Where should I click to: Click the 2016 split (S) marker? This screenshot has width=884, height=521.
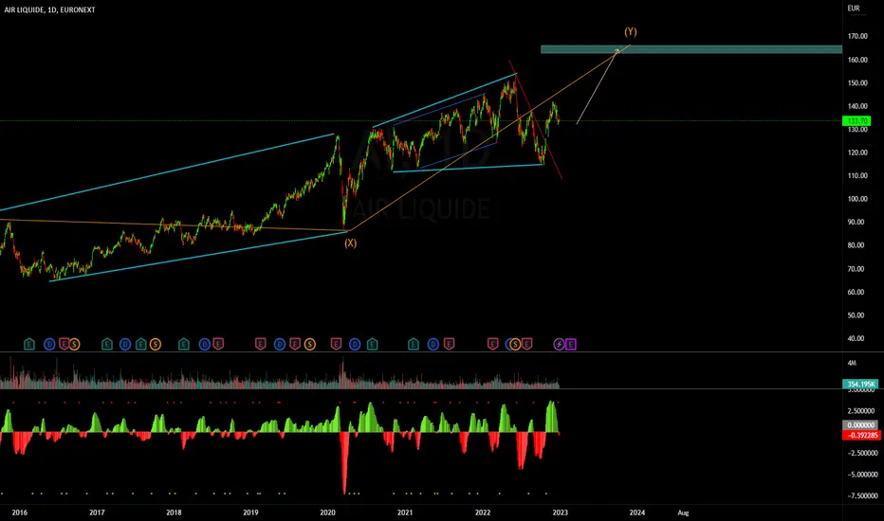click(74, 344)
